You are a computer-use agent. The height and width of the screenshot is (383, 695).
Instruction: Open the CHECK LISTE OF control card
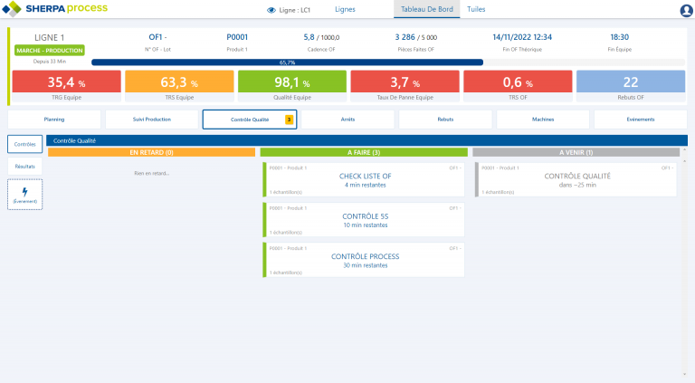pyautogui.click(x=364, y=179)
